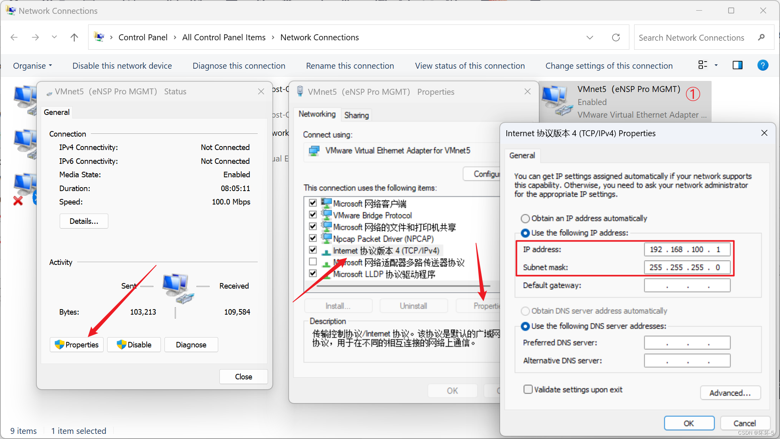
Task: Select the Networking tab
Action: (x=317, y=114)
